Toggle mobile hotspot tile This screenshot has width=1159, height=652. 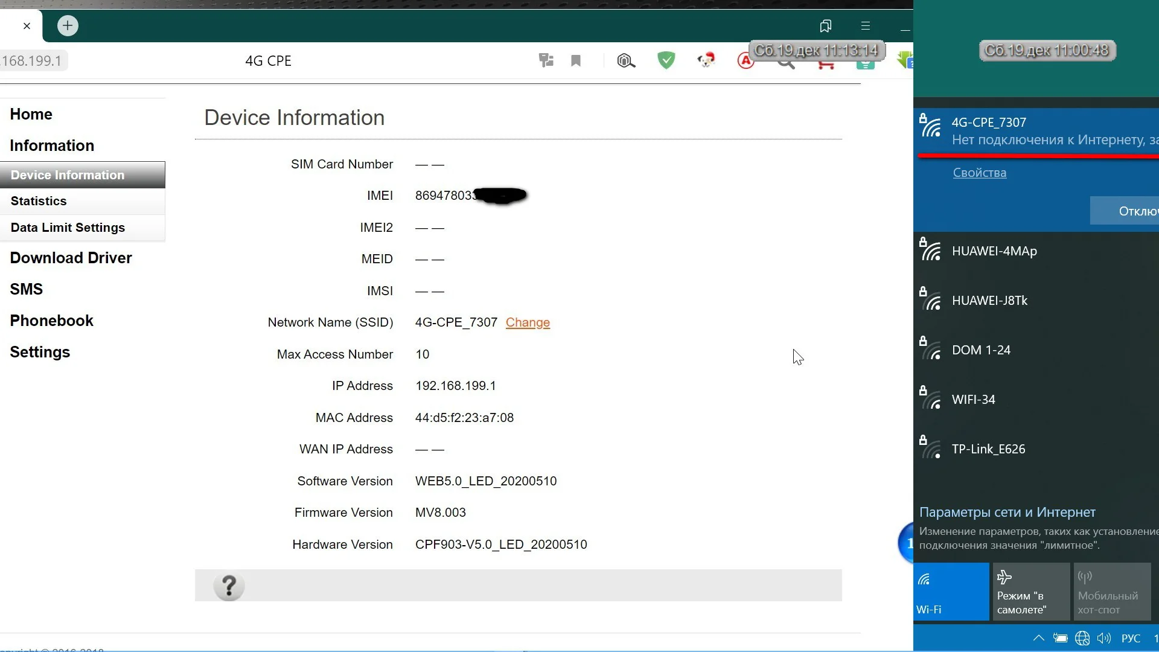point(1111,591)
